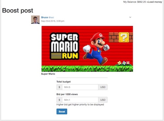Open the Super Mario Run post image
The height and width of the screenshot is (121, 164).
pyautogui.click(x=87, y=49)
